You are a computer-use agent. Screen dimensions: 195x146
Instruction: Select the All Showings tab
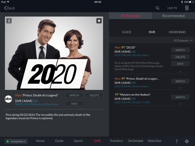click(x=130, y=16)
